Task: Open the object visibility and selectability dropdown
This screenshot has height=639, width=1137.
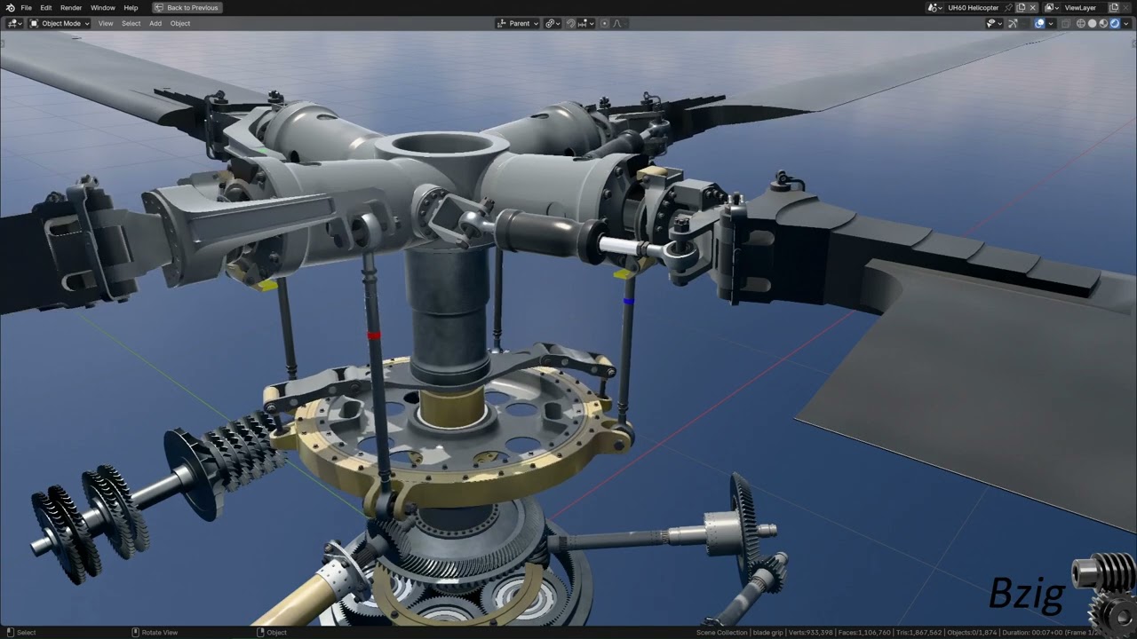Action: pos(994,23)
